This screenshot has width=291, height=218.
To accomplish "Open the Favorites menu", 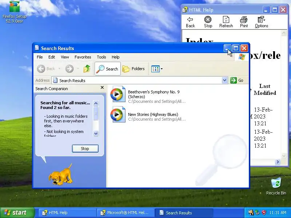I will point(83,57).
